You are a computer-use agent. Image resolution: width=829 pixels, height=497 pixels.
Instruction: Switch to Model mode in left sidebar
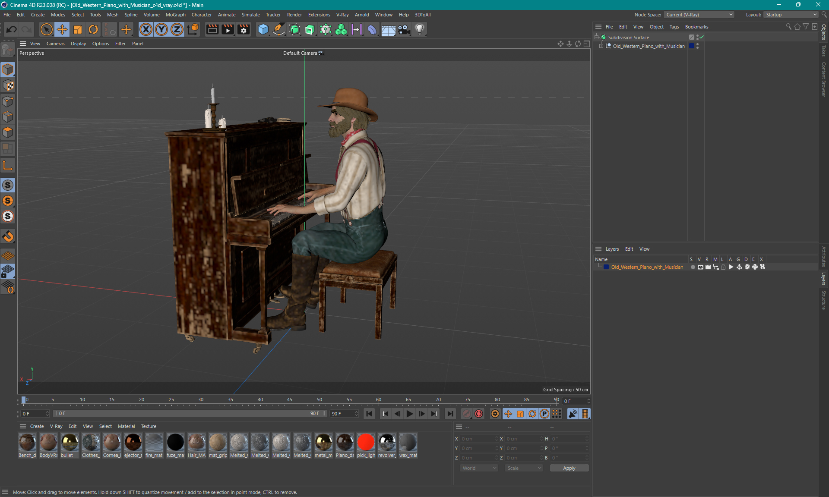coord(8,69)
